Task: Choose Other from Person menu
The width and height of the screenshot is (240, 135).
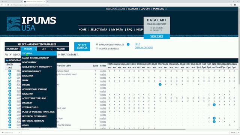Action: click(x=39, y=125)
